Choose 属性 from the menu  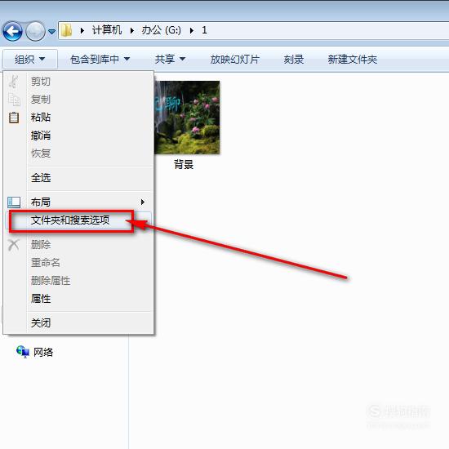pos(78,299)
